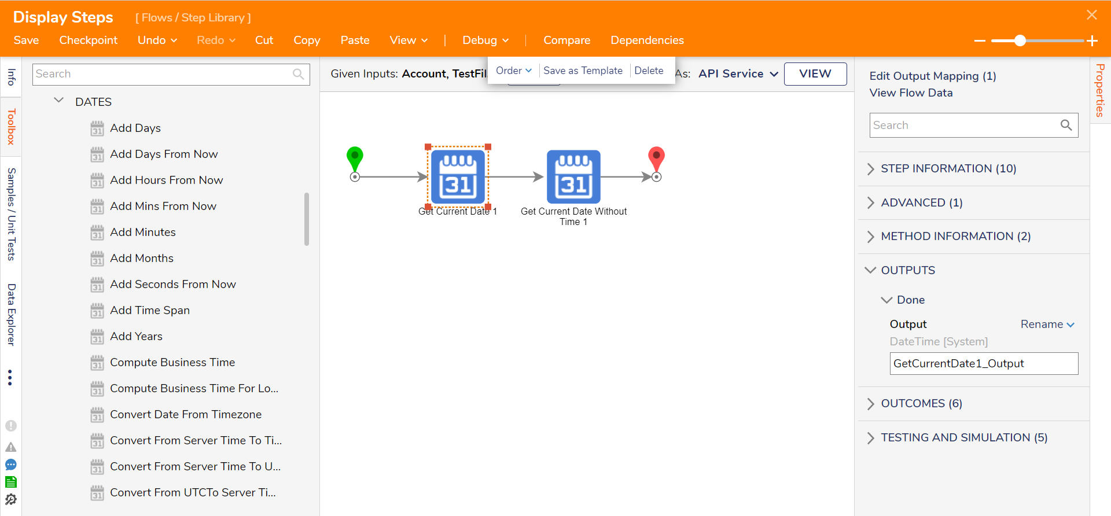Open the three-dots more options in sidebar
The height and width of the screenshot is (516, 1111).
(x=10, y=378)
